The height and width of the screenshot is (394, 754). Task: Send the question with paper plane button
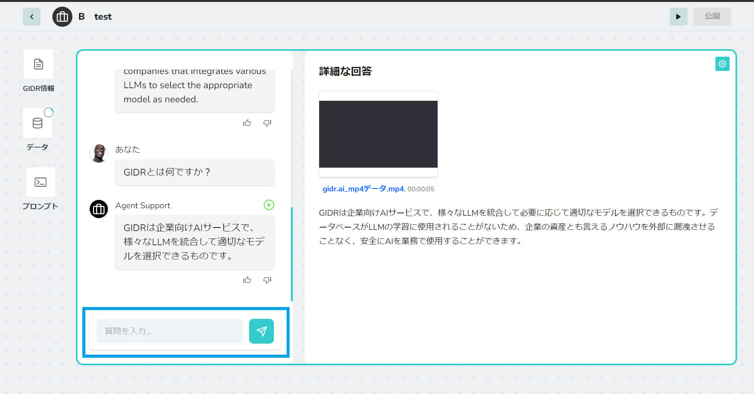pos(261,331)
